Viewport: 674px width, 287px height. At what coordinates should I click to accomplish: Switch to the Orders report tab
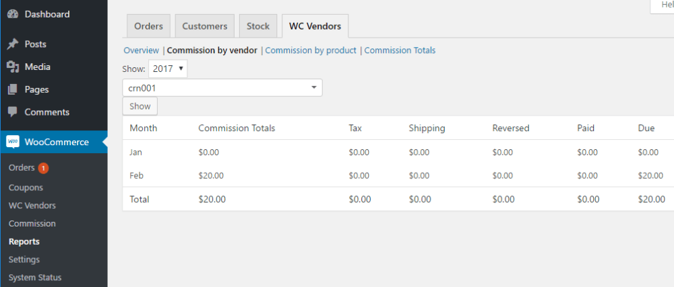[148, 26]
